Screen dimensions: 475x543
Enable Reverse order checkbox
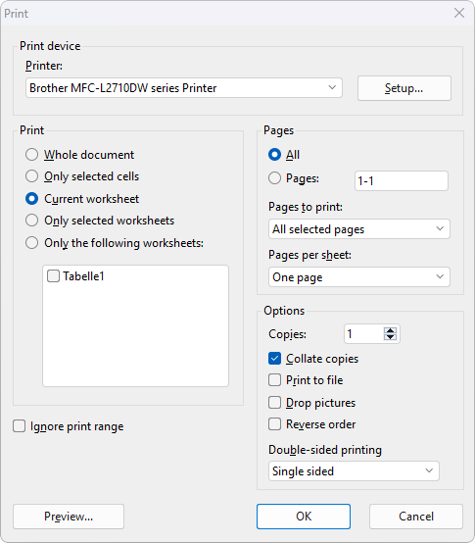tap(274, 424)
